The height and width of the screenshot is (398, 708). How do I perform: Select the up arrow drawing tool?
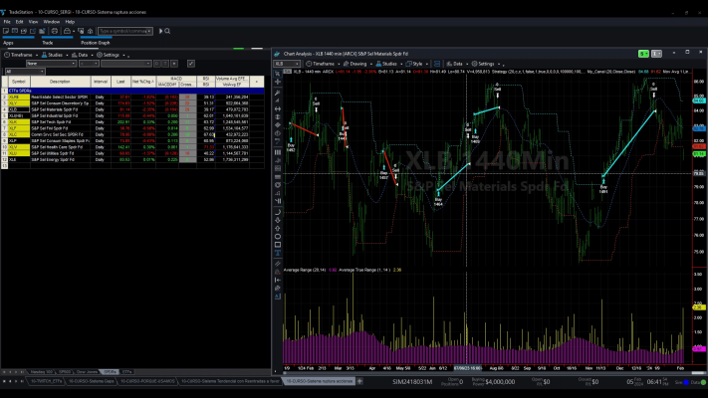277,228
